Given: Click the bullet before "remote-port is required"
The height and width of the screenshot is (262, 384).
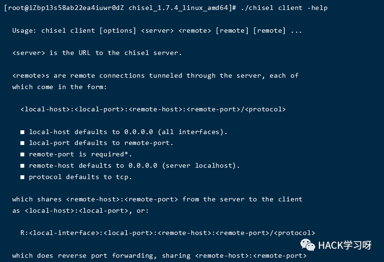Looking at the screenshot, I should click(22, 154).
